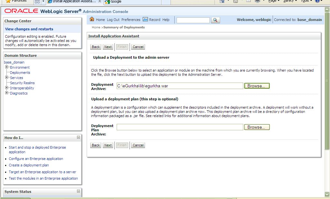Open Start and stop a deployed Enterprise application

pos(37,150)
